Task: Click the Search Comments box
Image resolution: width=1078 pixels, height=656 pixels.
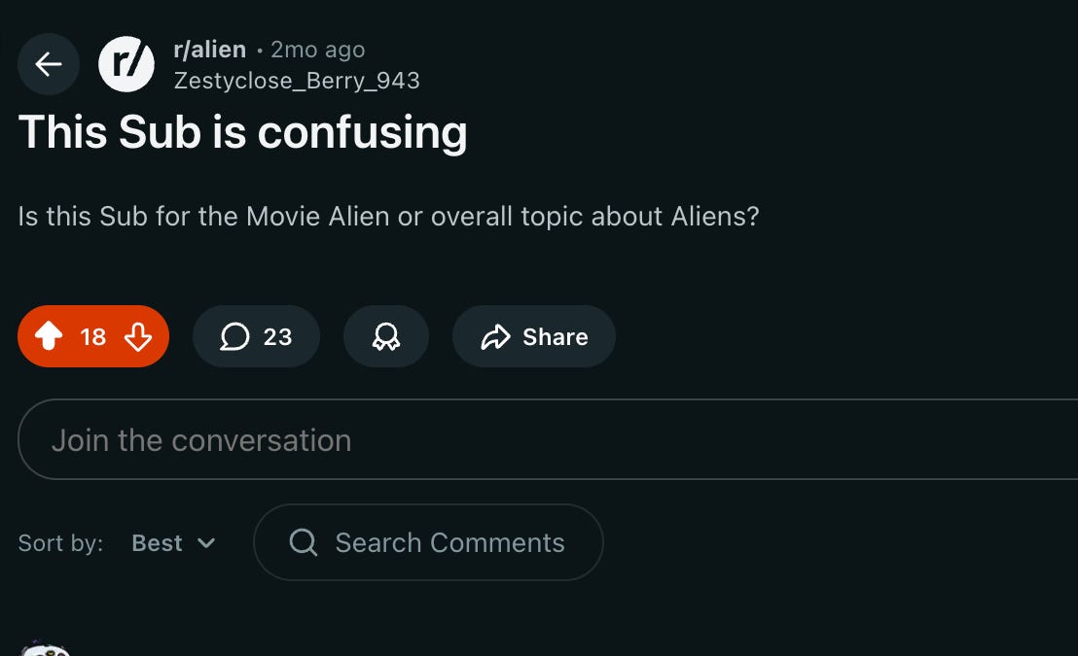Action: click(428, 542)
